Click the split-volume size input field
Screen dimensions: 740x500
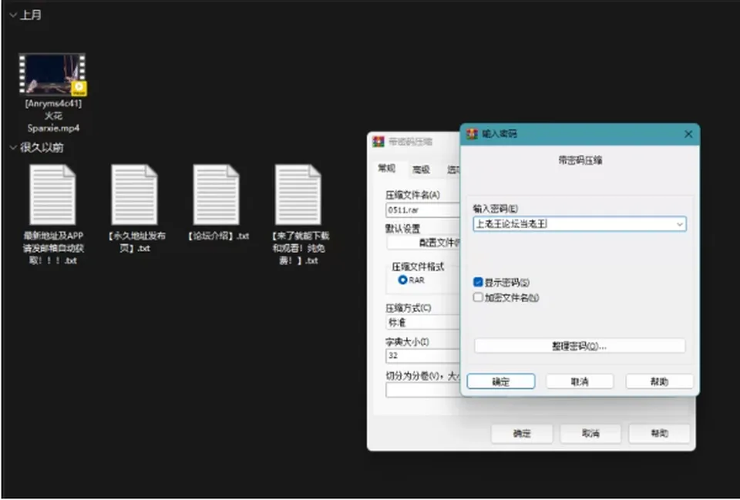pyautogui.click(x=423, y=390)
